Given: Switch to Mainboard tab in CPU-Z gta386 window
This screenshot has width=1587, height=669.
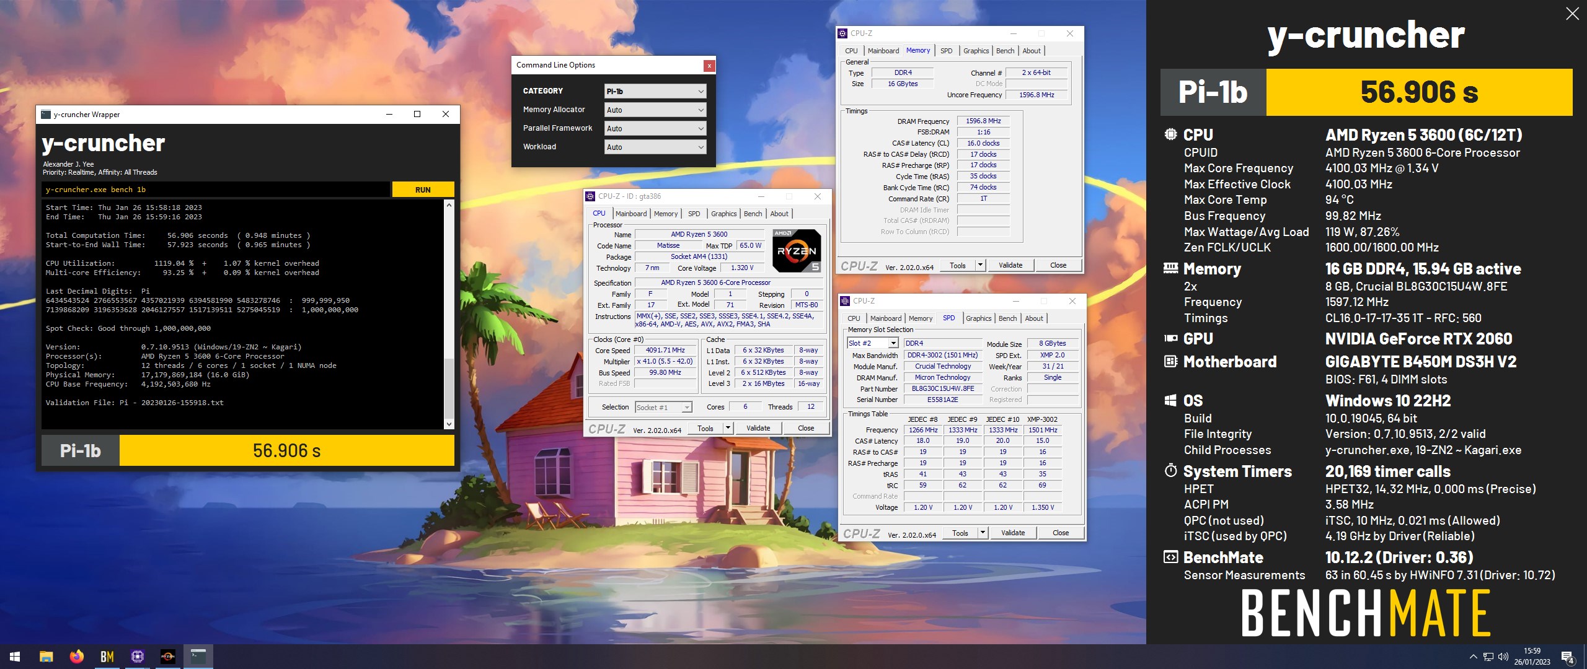Looking at the screenshot, I should tap(631, 214).
